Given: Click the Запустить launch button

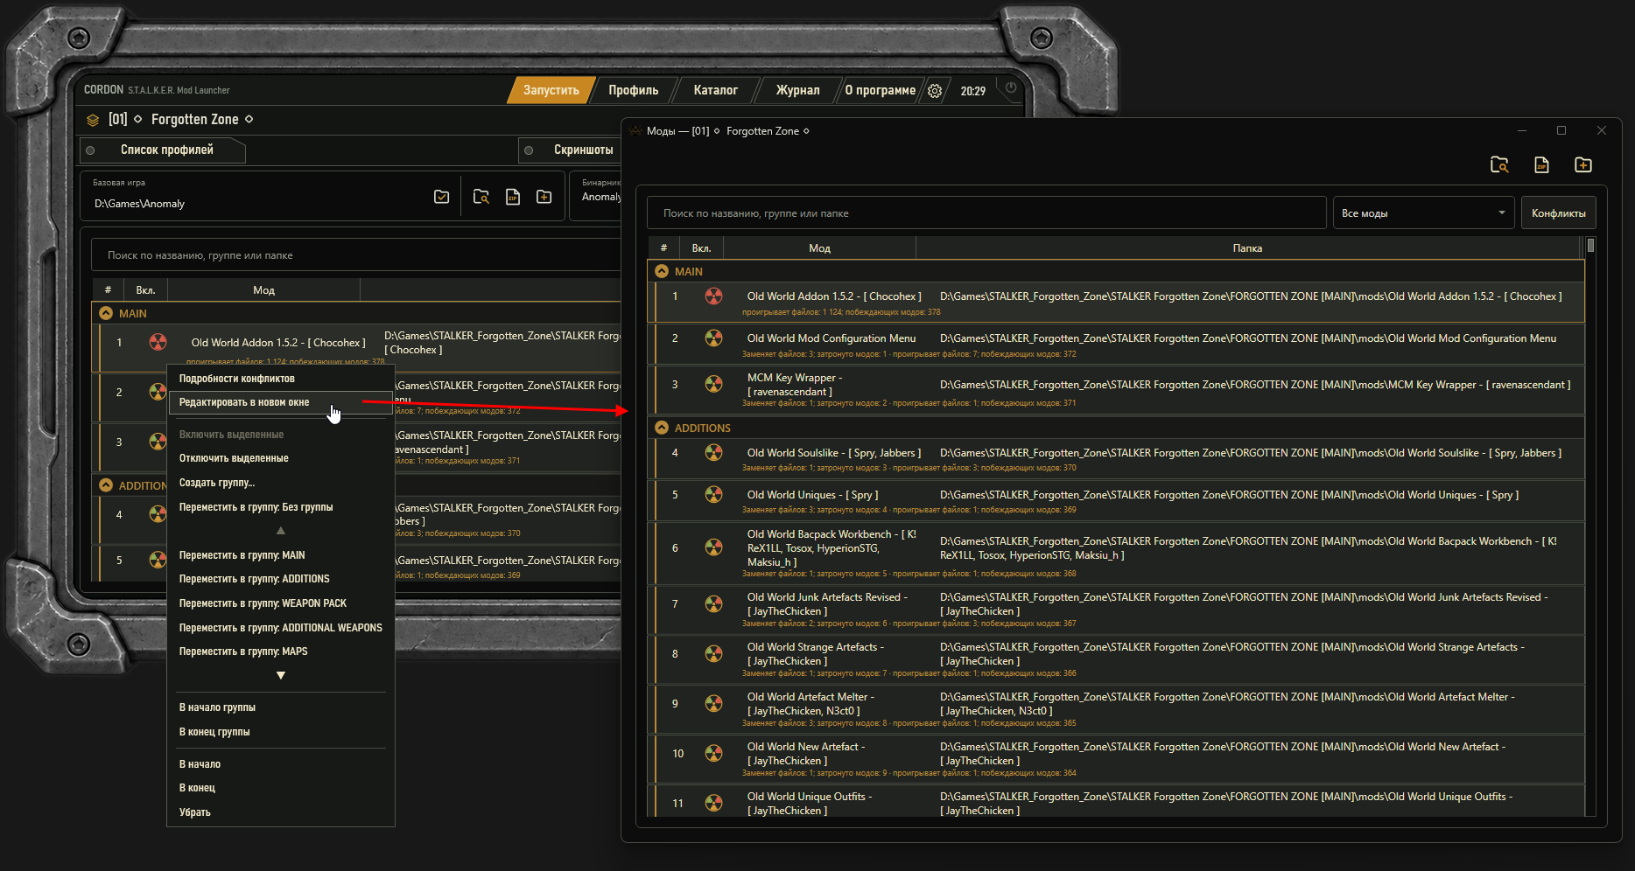Looking at the screenshot, I should 551,90.
